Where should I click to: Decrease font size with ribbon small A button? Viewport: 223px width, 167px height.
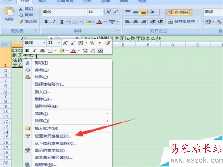click(x=116, y=12)
